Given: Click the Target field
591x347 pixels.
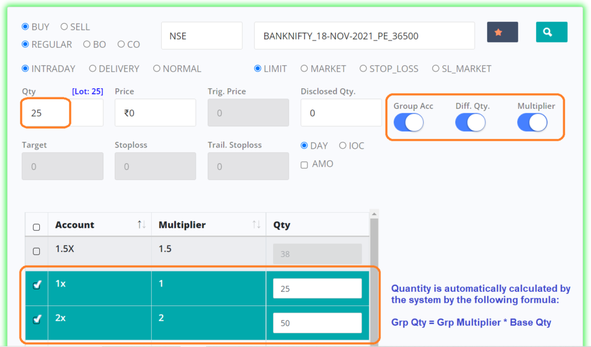Looking at the screenshot, I should click(x=62, y=167).
